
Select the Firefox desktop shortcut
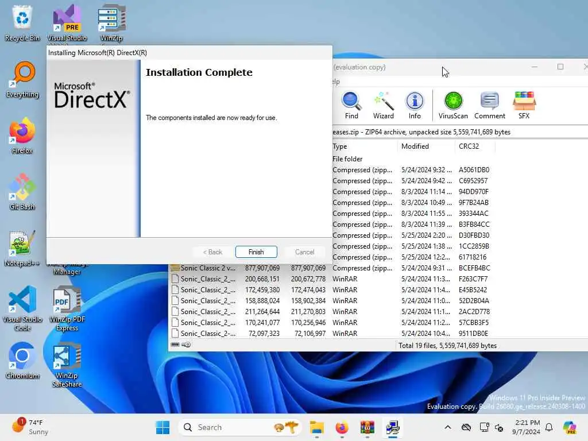click(22, 136)
